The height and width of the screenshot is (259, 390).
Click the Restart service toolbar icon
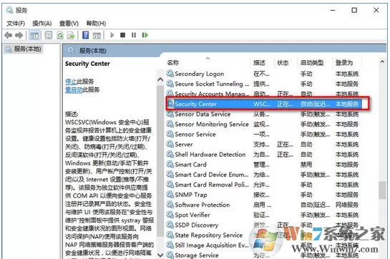point(145,35)
